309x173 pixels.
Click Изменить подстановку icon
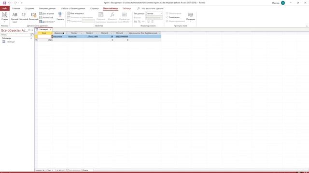101,15
